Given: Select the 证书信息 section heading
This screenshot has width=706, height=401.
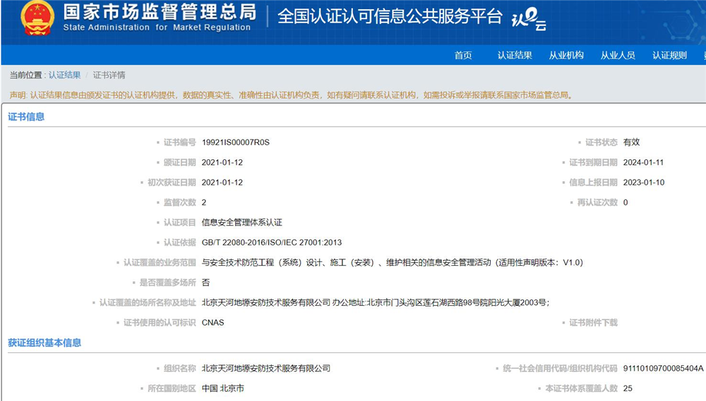Looking at the screenshot, I should click(x=26, y=117).
